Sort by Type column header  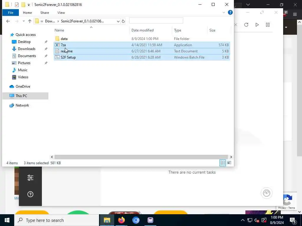pyautogui.click(x=177, y=30)
